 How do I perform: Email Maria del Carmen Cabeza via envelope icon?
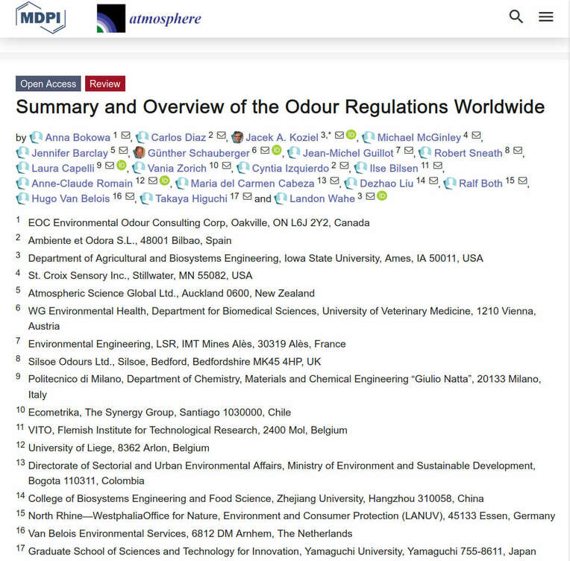(x=334, y=181)
